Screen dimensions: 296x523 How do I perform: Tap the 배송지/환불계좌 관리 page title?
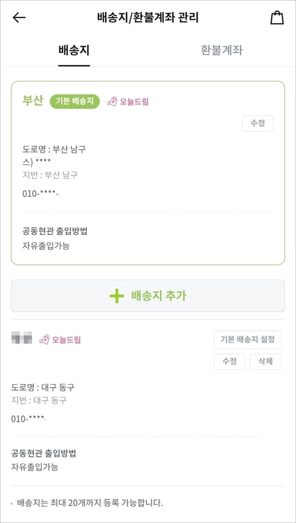148,18
